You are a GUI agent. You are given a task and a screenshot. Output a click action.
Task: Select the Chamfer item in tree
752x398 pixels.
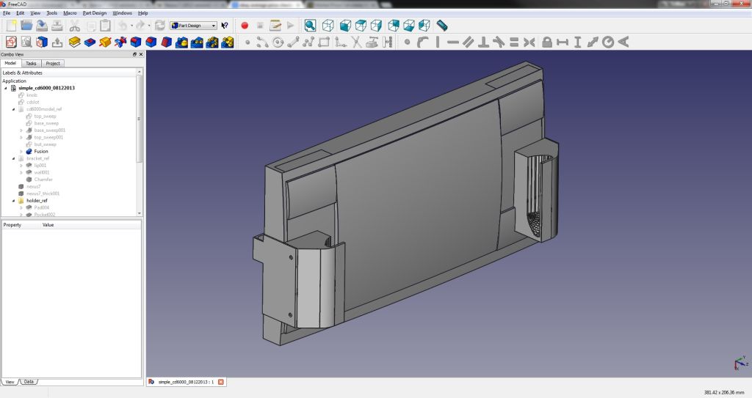[43, 180]
